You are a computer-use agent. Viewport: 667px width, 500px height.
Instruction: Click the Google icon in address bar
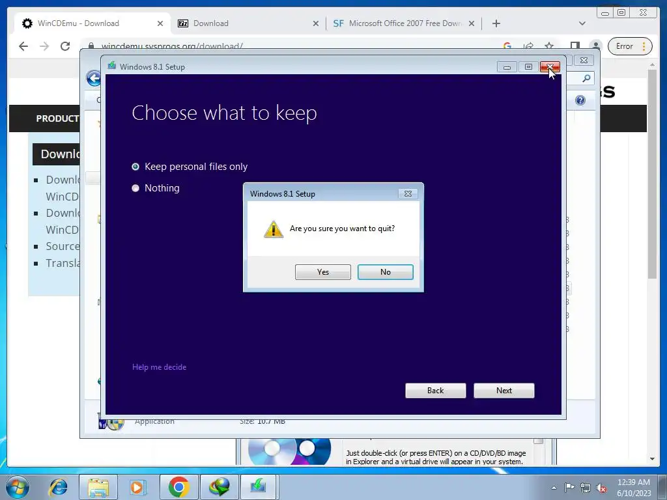[507, 46]
